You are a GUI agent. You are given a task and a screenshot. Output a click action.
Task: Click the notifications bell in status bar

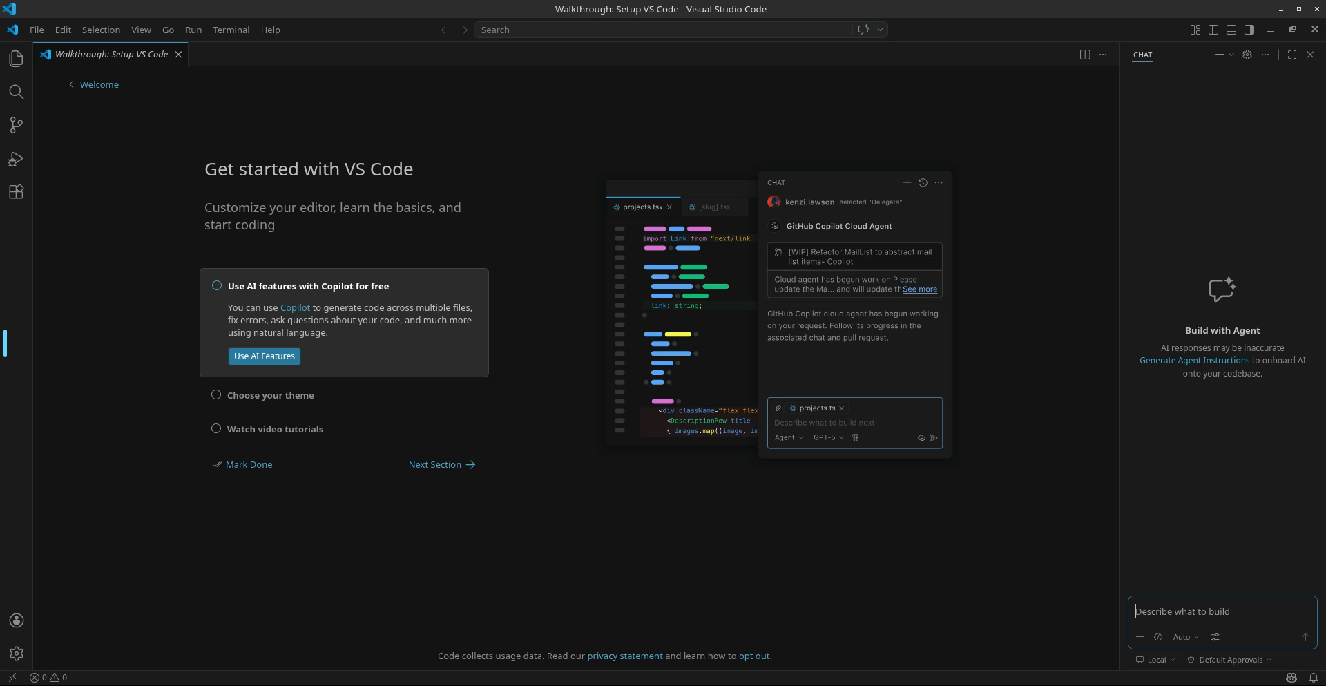pyautogui.click(x=1313, y=678)
